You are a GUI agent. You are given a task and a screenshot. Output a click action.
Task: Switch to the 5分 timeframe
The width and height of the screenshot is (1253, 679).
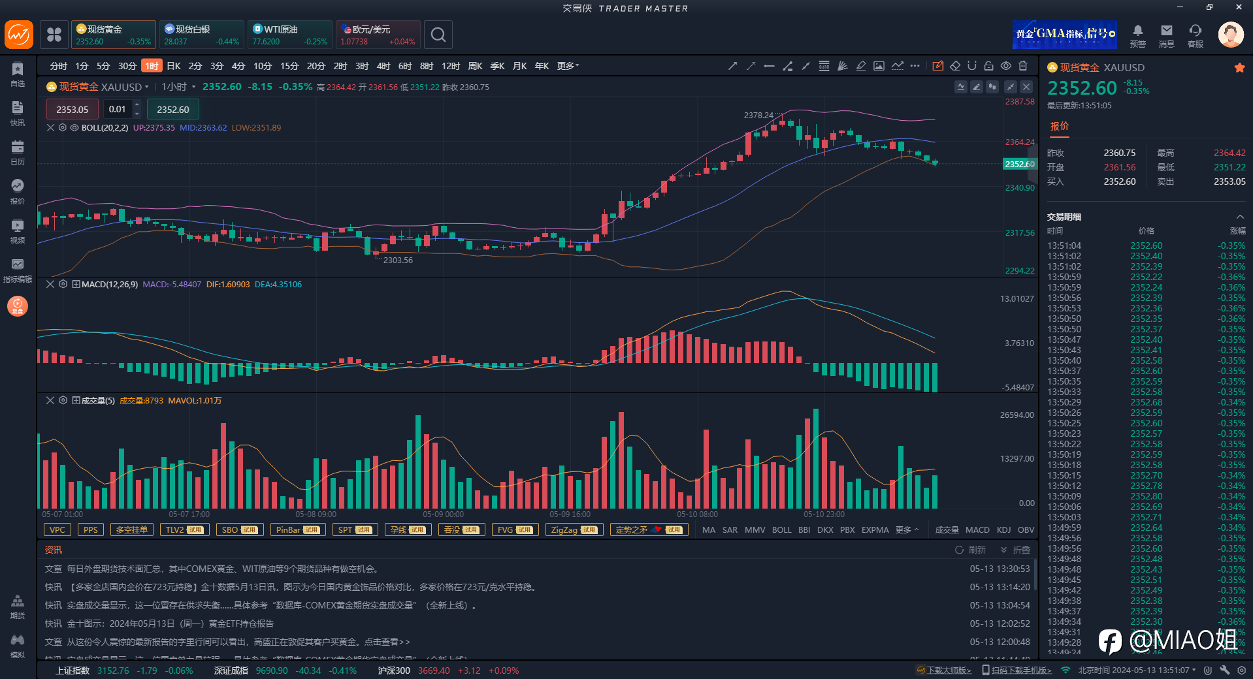click(103, 66)
